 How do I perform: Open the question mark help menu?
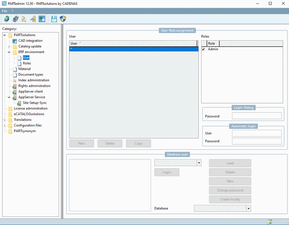tap(12, 11)
